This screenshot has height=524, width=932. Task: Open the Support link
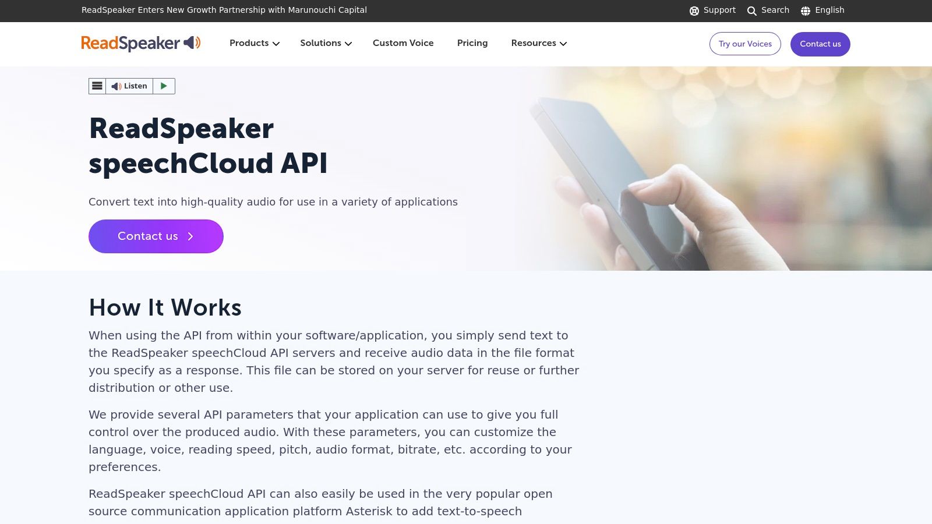(719, 10)
